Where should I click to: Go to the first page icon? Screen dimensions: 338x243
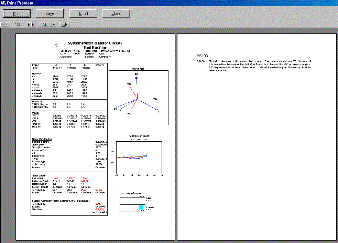coord(2,24)
